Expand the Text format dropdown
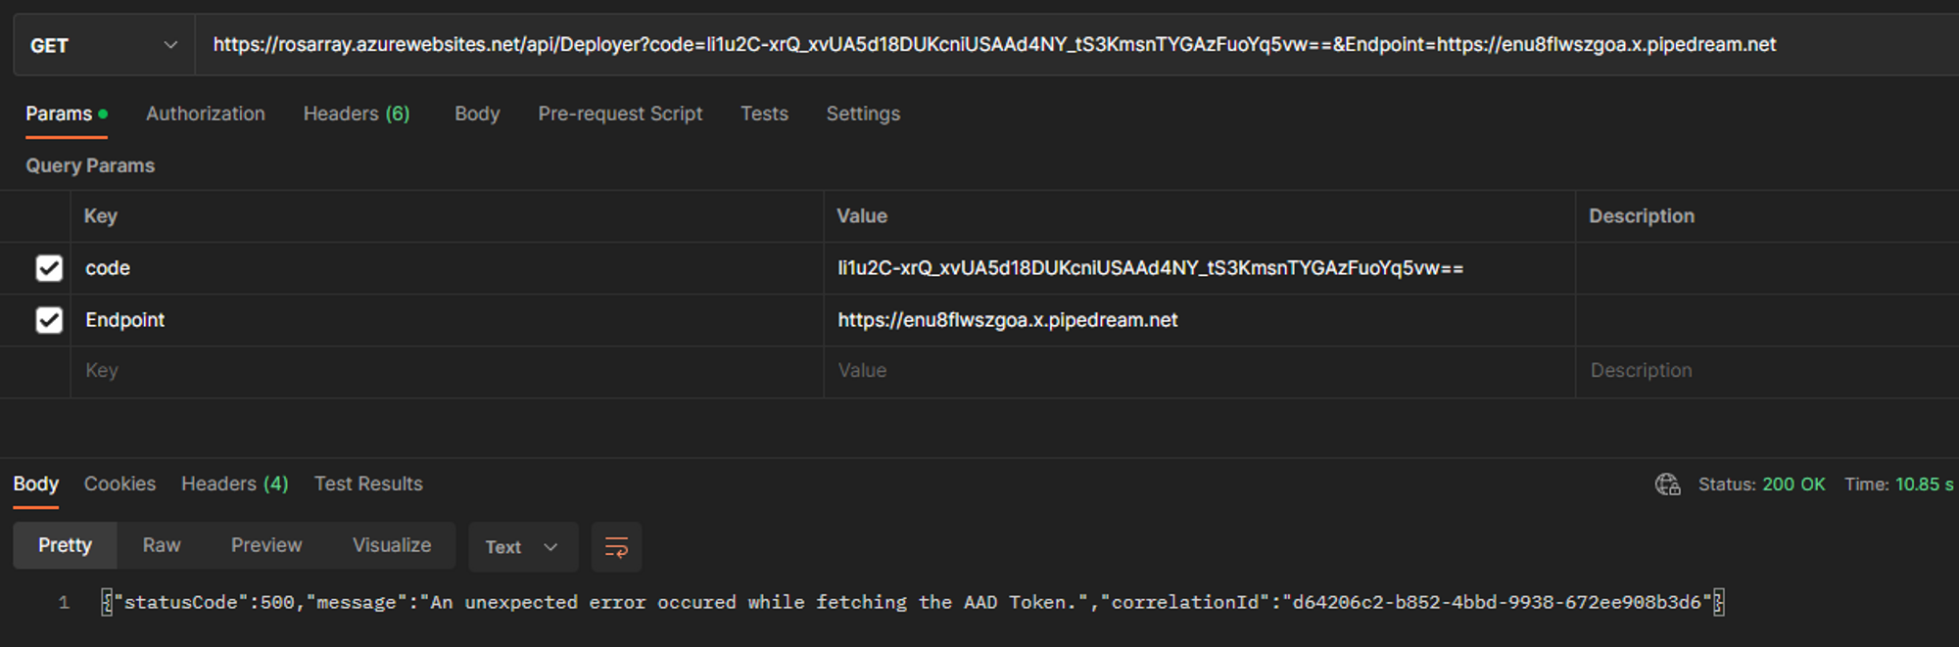Screen dimensions: 1959x647 click(x=522, y=547)
